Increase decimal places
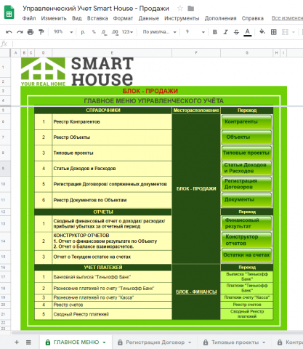The height and width of the screenshot is (349, 303). pyautogui.click(x=115, y=32)
